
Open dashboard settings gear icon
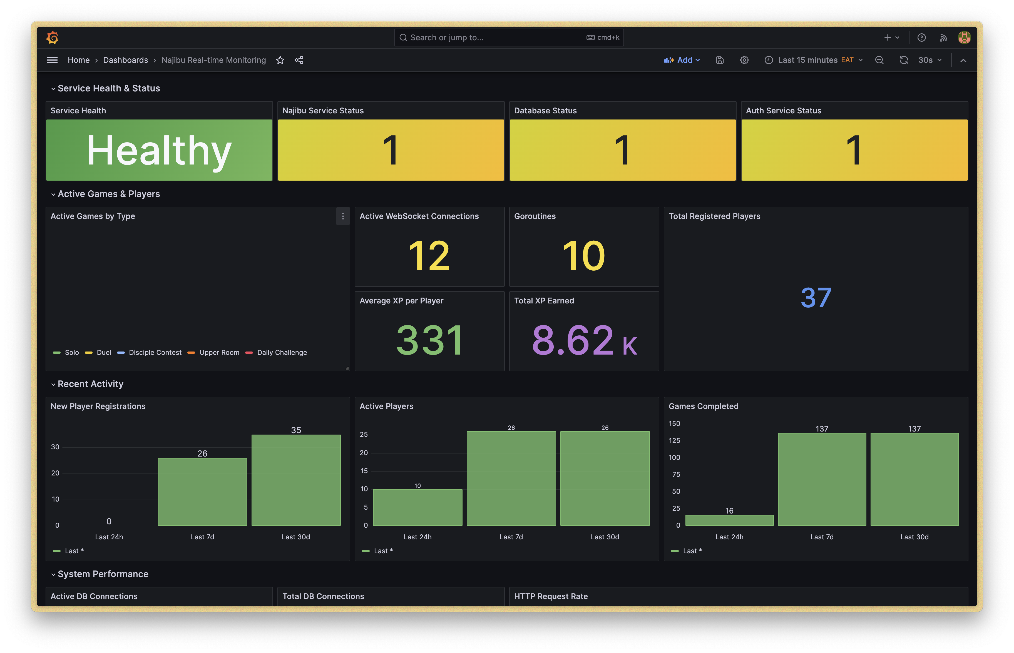tap(744, 60)
